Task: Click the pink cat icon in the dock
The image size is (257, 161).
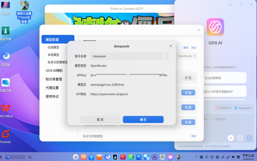Action: coord(170,157)
